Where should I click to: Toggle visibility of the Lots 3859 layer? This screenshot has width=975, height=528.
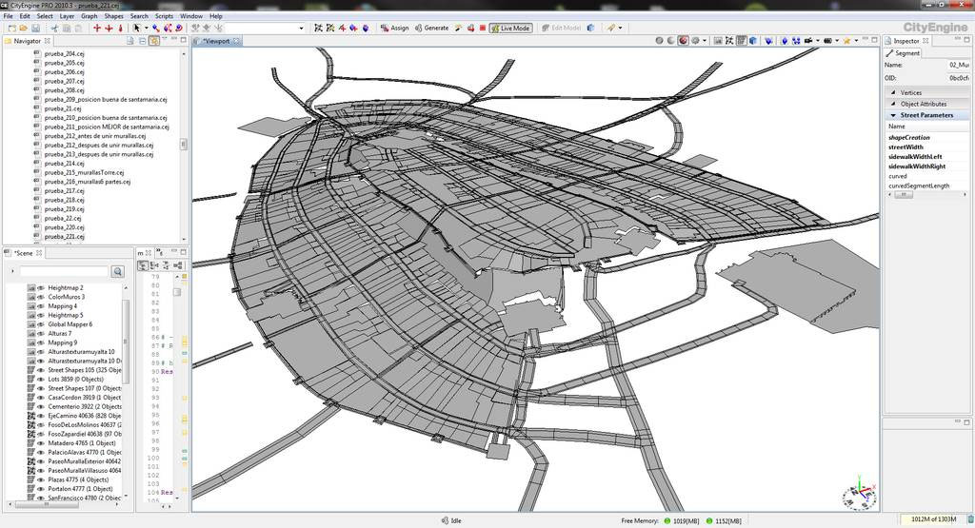click(x=41, y=380)
